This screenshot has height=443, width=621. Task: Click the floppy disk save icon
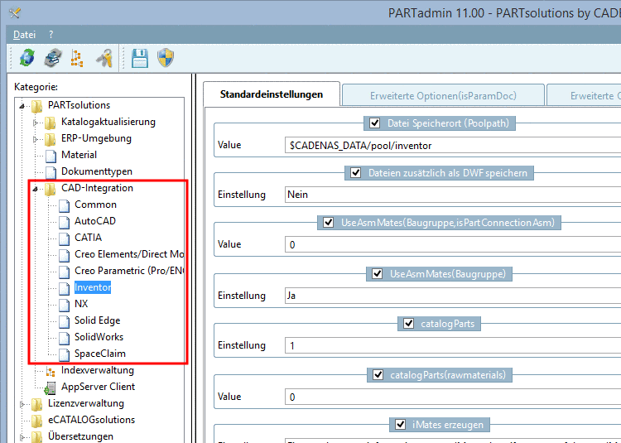coord(140,58)
